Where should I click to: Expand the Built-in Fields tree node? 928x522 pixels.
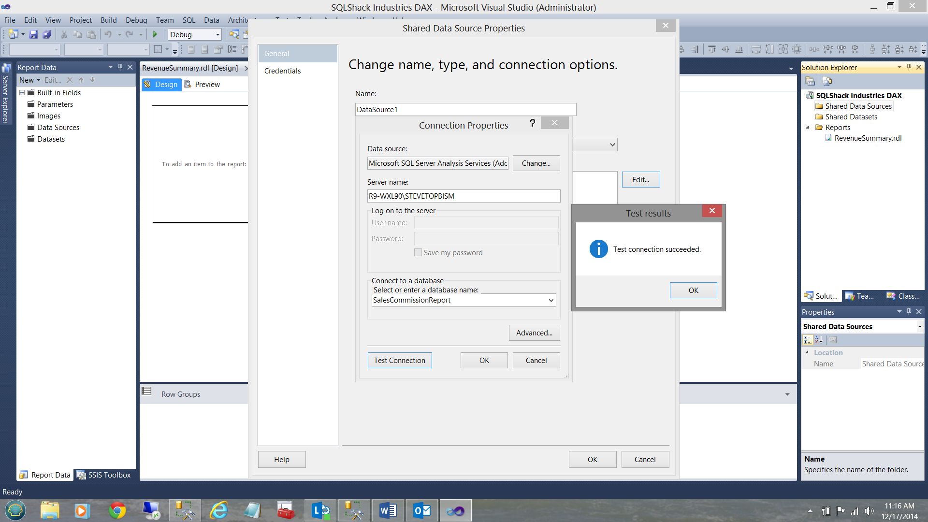click(x=22, y=92)
